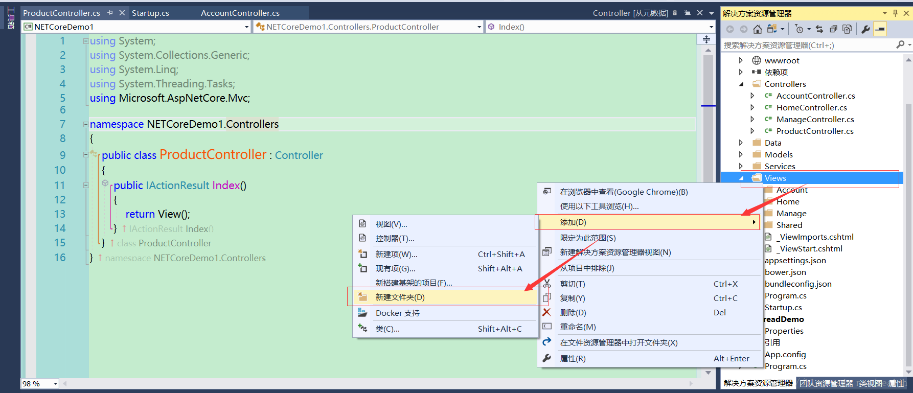
Task: Open the Class View bottom tab
Action: [870, 383]
